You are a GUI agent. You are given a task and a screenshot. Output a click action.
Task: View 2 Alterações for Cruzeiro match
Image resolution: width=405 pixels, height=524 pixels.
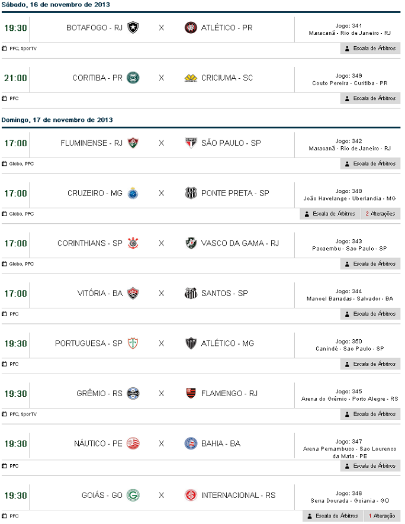(x=380, y=214)
